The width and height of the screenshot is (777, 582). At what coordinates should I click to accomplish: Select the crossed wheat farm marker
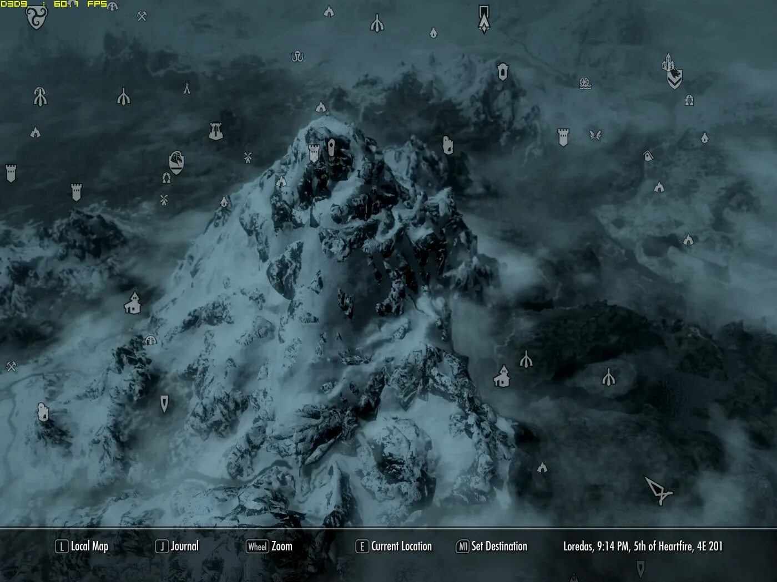[596, 135]
